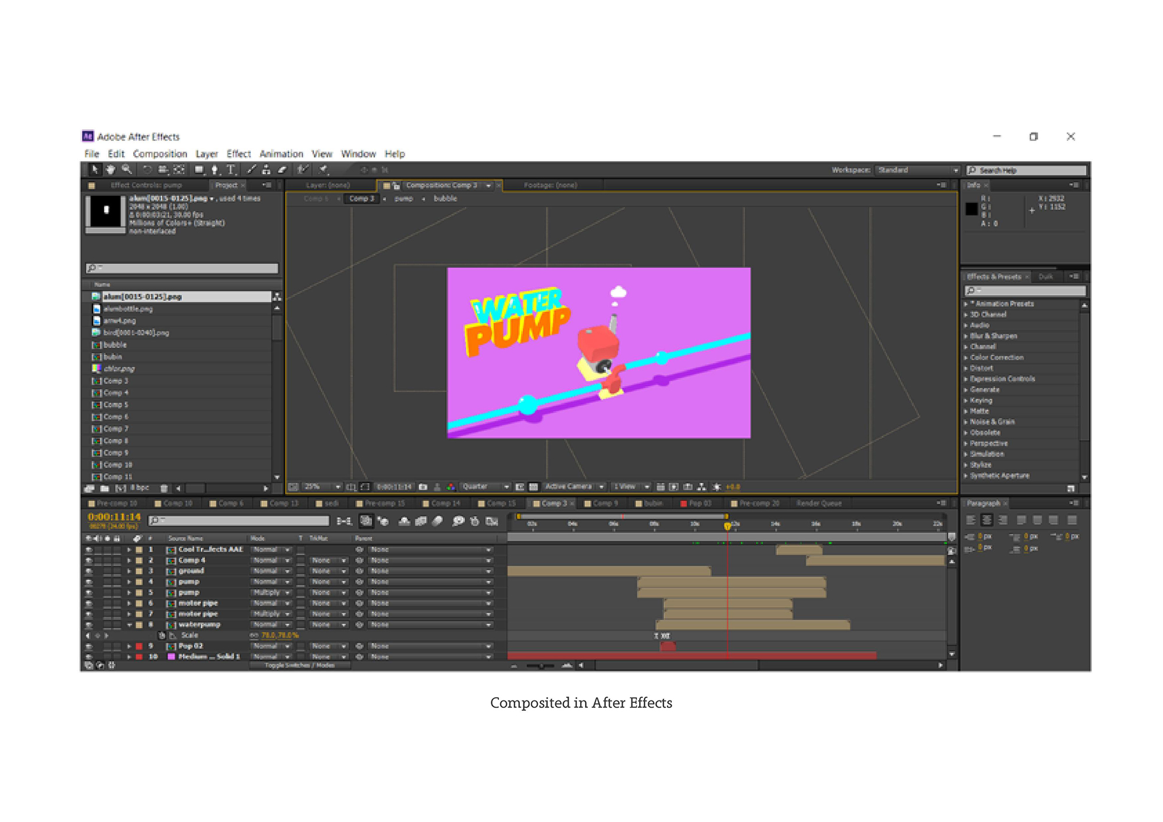
Task: Switch to the Render Queue tab
Action: pos(819,503)
